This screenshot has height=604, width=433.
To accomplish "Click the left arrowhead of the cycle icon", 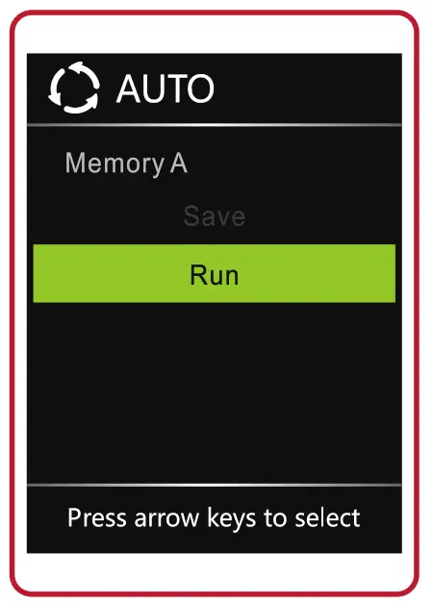I will point(55,97).
